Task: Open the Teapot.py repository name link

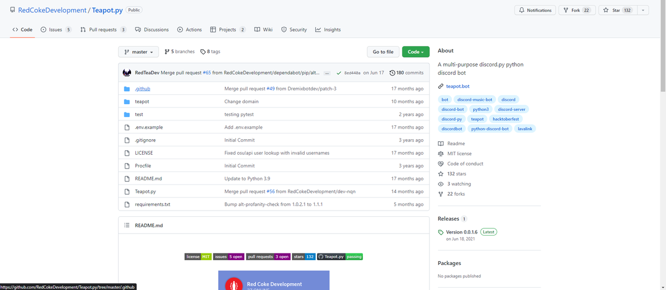Action: coord(107,10)
